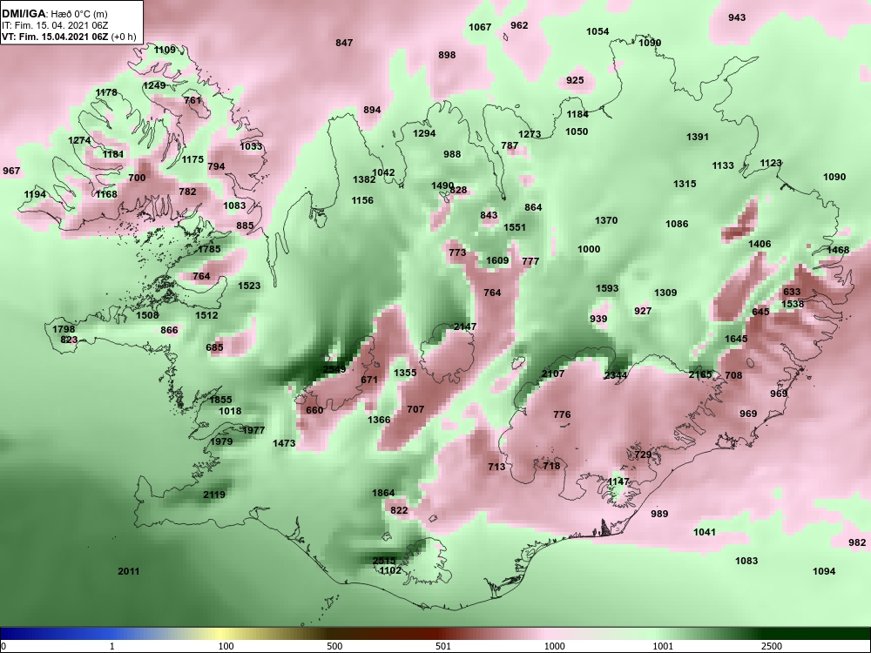Click the 2515 value near the south coast
The image size is (871, 653).
click(x=384, y=561)
